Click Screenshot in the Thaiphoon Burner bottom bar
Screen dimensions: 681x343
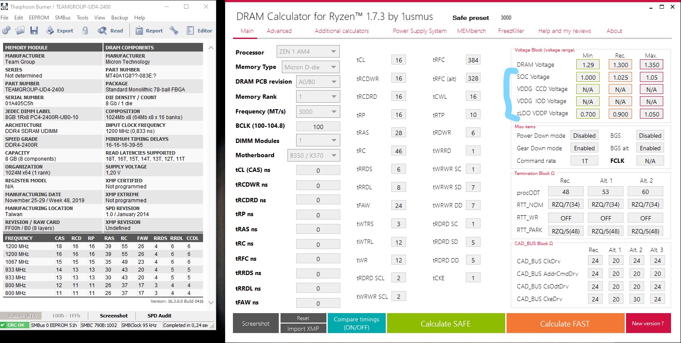114,316
